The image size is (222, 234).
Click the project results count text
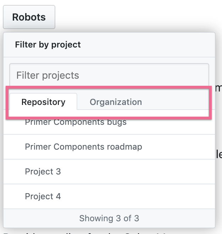pos(109,218)
